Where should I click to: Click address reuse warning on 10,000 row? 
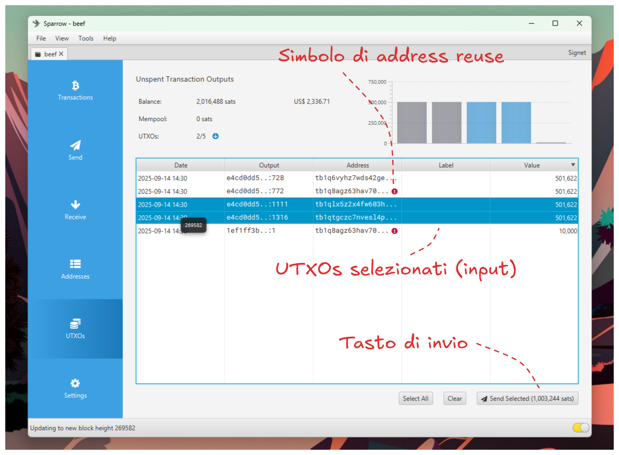point(395,231)
